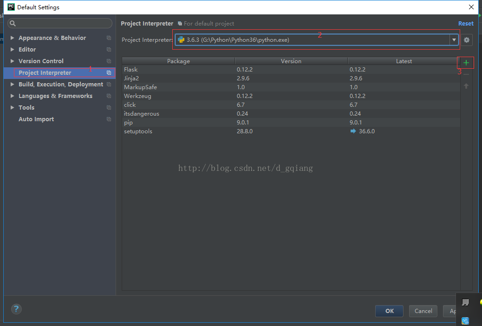
Task: Open Version Control settings label
Action: (41, 61)
